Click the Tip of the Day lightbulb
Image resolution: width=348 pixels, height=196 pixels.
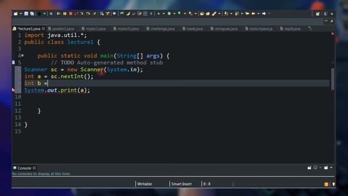click(333, 184)
